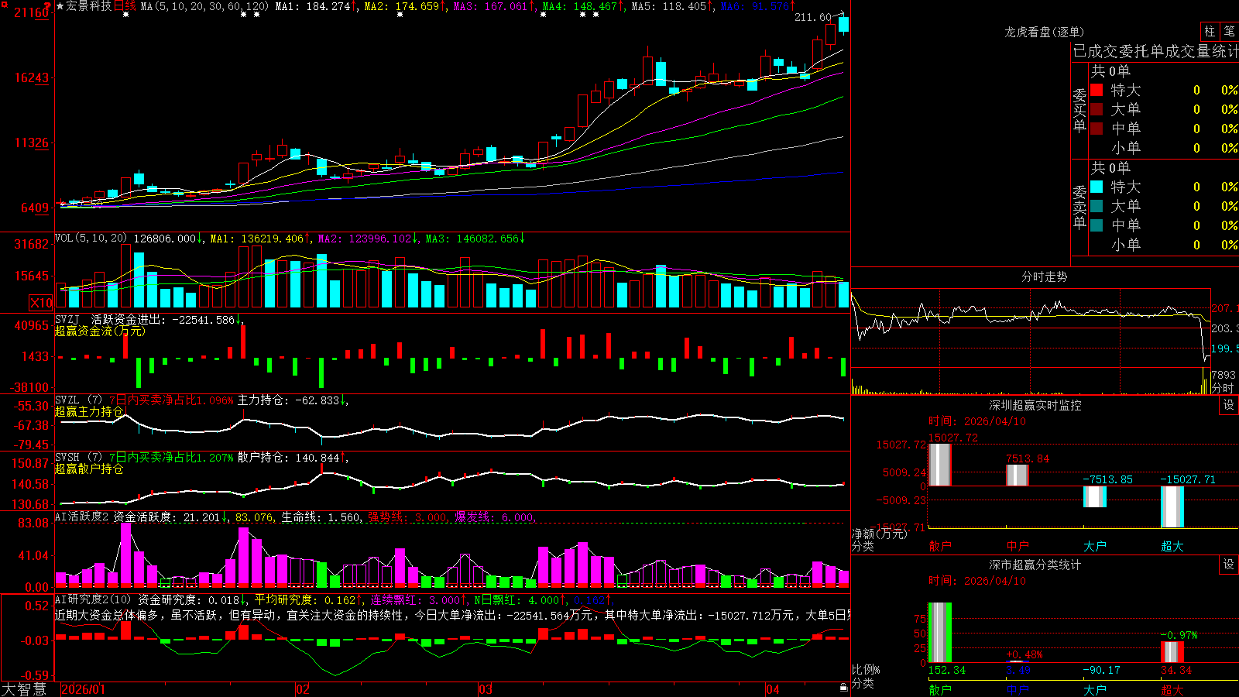Select the 2026/01 date marker on time axis

pyautogui.click(x=83, y=689)
